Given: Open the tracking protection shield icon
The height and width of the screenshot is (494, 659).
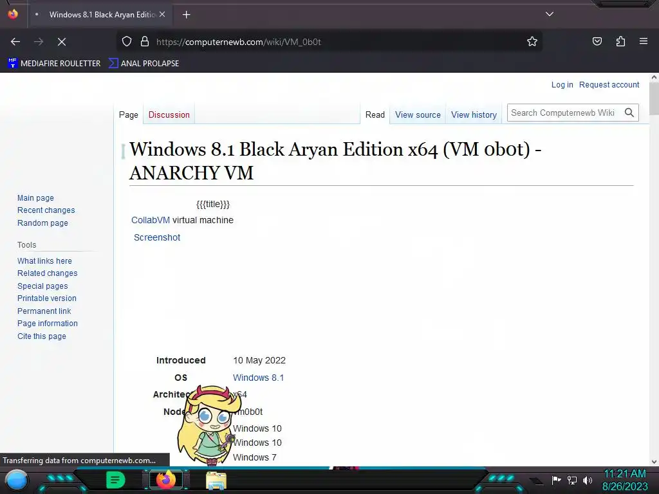Looking at the screenshot, I should (127, 42).
